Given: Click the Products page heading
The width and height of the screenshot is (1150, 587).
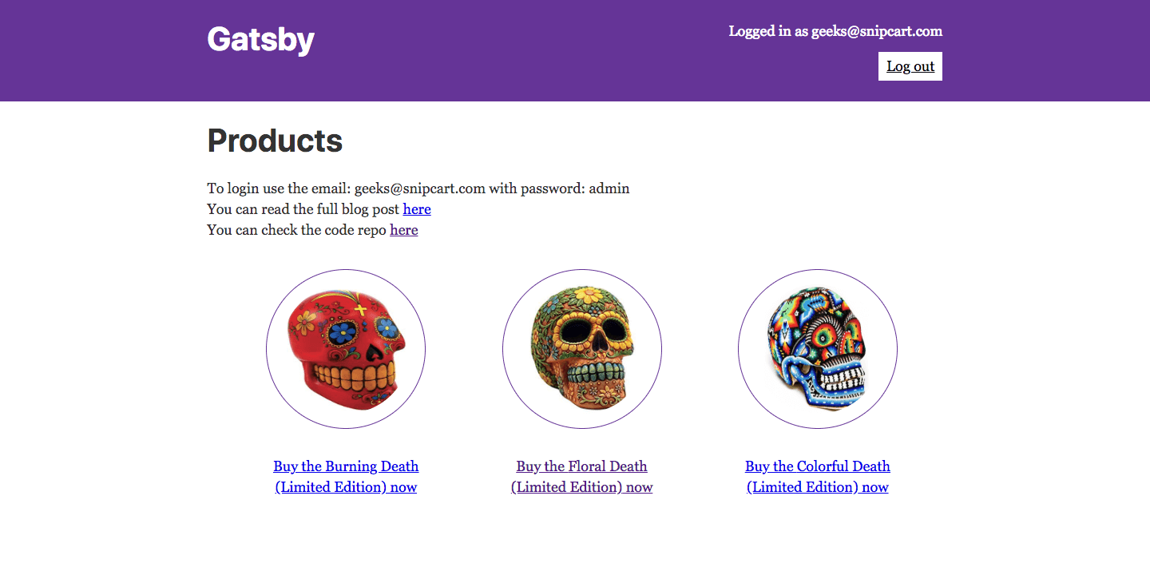Looking at the screenshot, I should coord(275,141).
